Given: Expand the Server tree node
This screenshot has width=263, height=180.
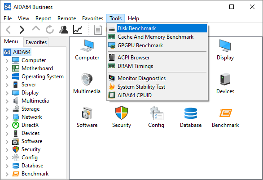Looking at the screenshot, I should 7,85.
